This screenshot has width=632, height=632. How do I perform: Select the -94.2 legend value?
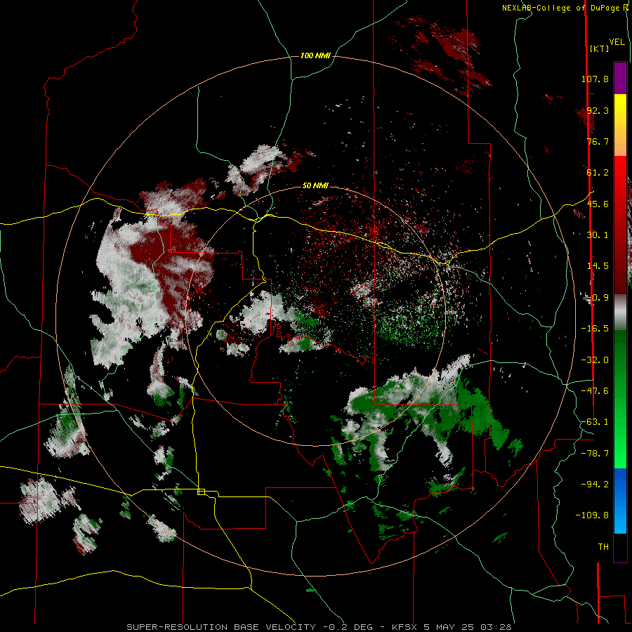(595, 484)
